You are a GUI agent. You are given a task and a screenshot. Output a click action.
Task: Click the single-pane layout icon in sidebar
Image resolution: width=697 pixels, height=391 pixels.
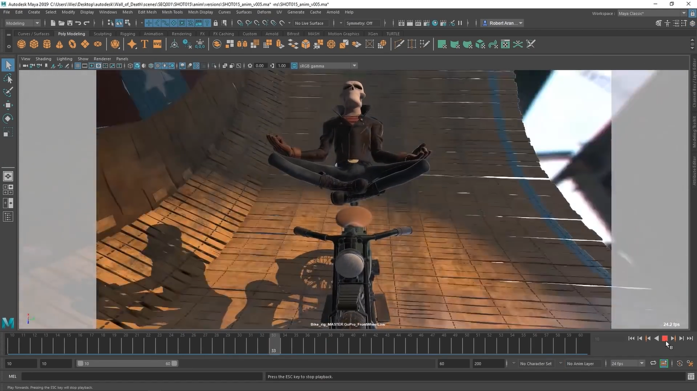[8, 176]
